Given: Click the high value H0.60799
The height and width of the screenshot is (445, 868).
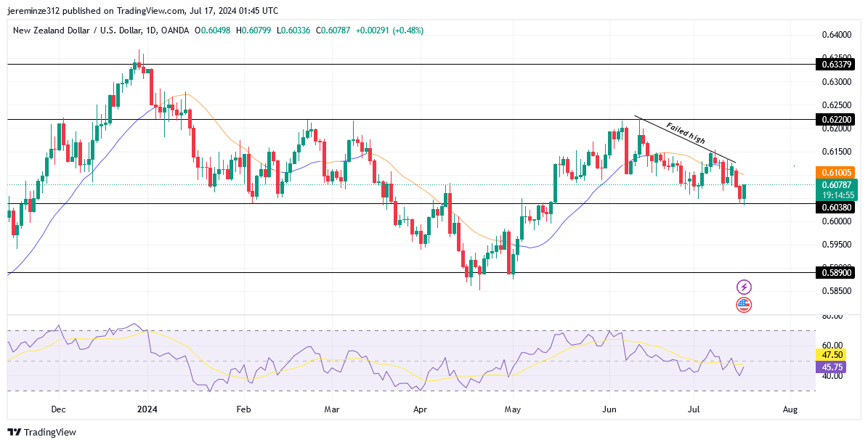Looking at the screenshot, I should click(x=253, y=30).
